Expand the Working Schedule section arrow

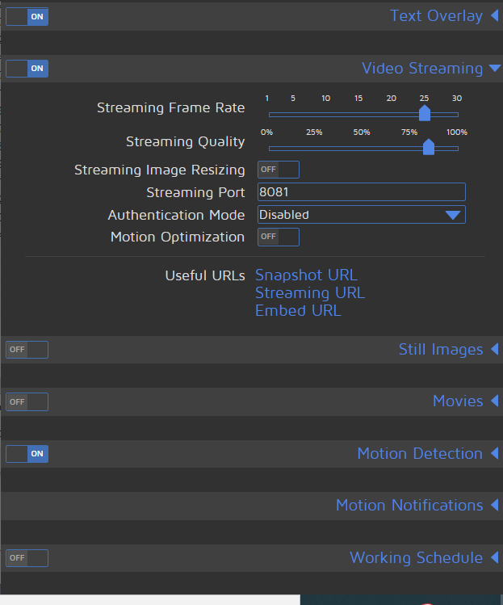(x=494, y=558)
